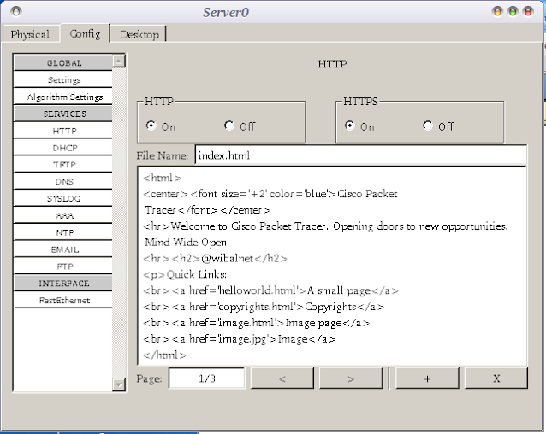Image resolution: width=546 pixels, height=434 pixels.
Task: Click the File Name input field
Action: 361,155
